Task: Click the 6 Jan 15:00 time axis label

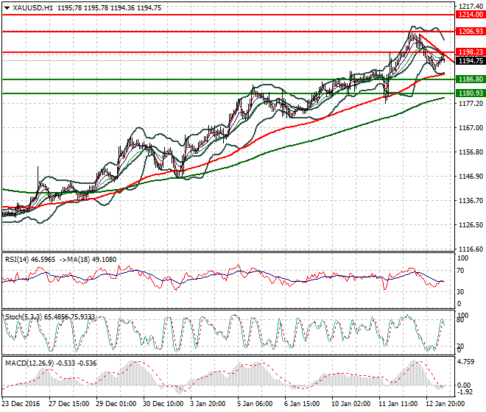Action: point(302,404)
